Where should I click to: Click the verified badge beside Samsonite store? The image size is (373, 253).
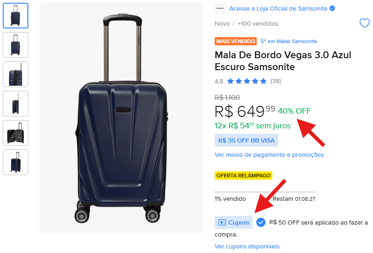[x=332, y=9]
